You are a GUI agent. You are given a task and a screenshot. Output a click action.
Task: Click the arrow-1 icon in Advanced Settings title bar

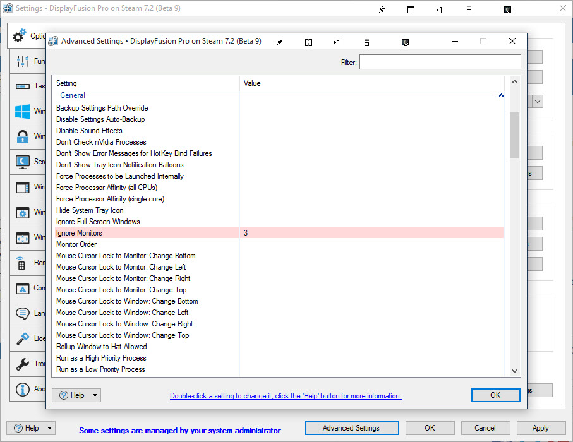coord(337,42)
